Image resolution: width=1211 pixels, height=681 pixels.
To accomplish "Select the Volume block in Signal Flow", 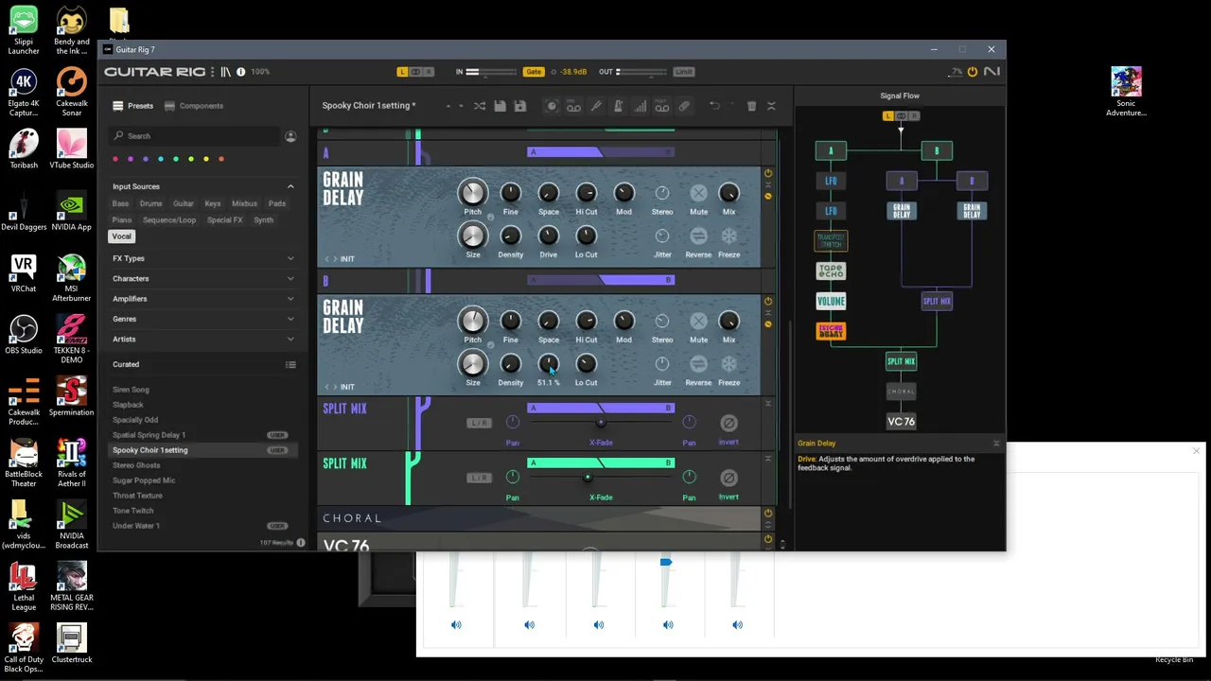I will (831, 302).
